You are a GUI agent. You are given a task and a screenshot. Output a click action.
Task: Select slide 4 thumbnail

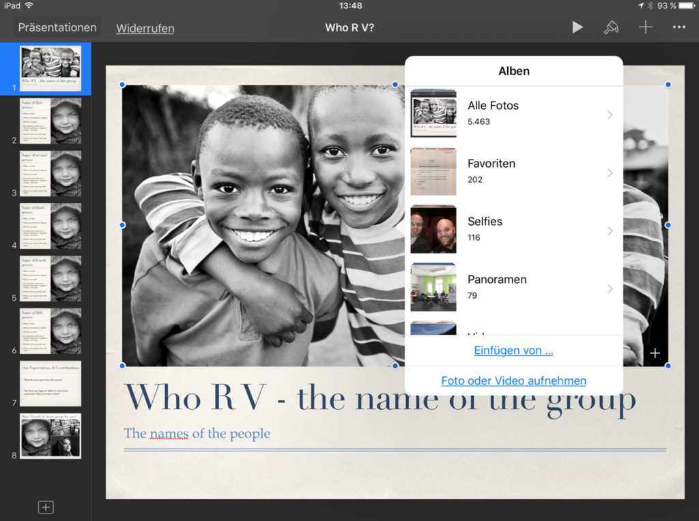pos(51,226)
